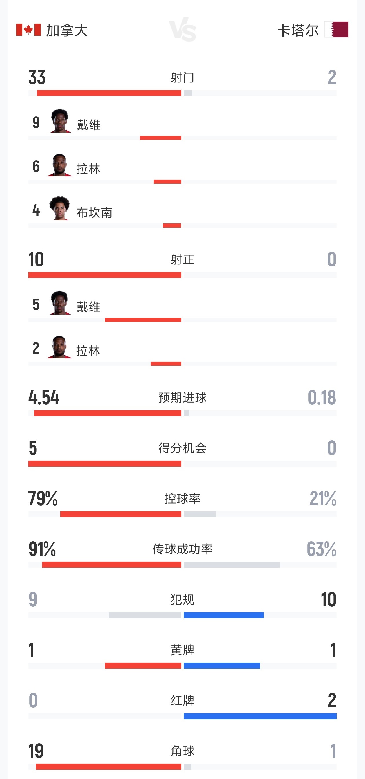
Task: Tap the Qatar flag icon
Action: 337,30
